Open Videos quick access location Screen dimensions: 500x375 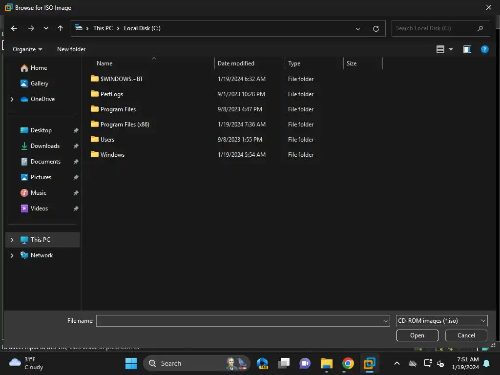point(39,208)
